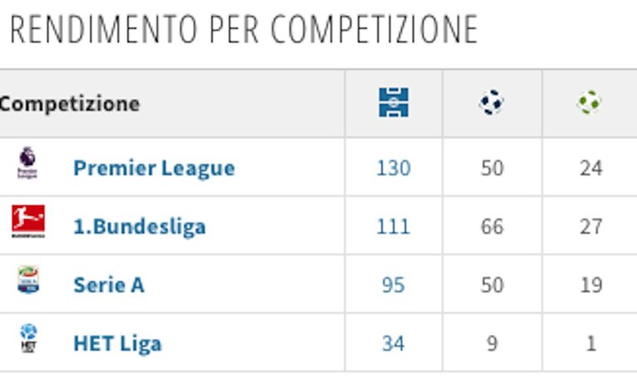Select the 27 assists cell in Bundesliga row
This screenshot has height=388, width=637.
coord(590,226)
